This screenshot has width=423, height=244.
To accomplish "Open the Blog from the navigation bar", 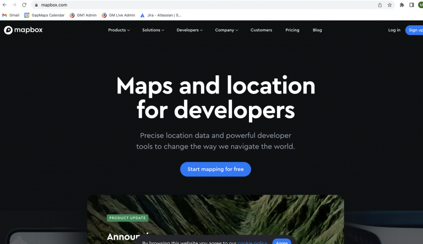I will [317, 30].
